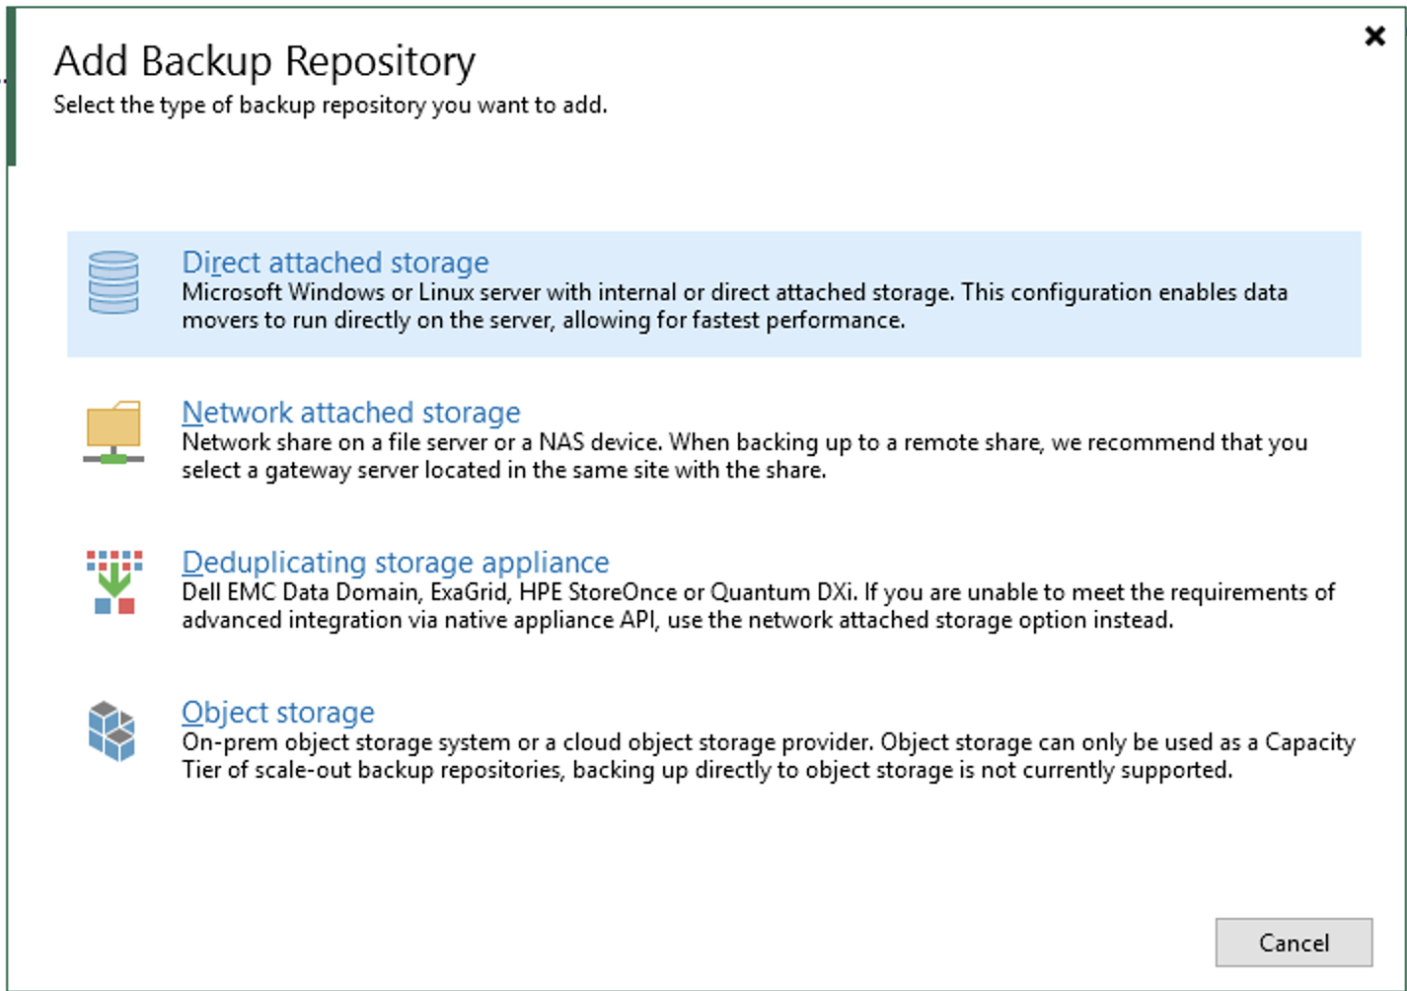1407x991 pixels.
Task: Click the 'Add Backup Repository' heading
Action: point(264,61)
